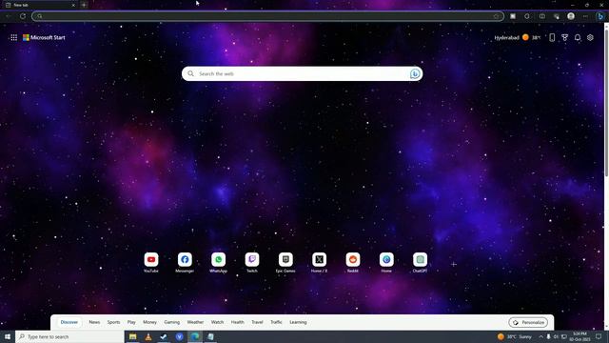Open the Windows Start menu
This screenshot has width=609, height=343.
point(8,336)
